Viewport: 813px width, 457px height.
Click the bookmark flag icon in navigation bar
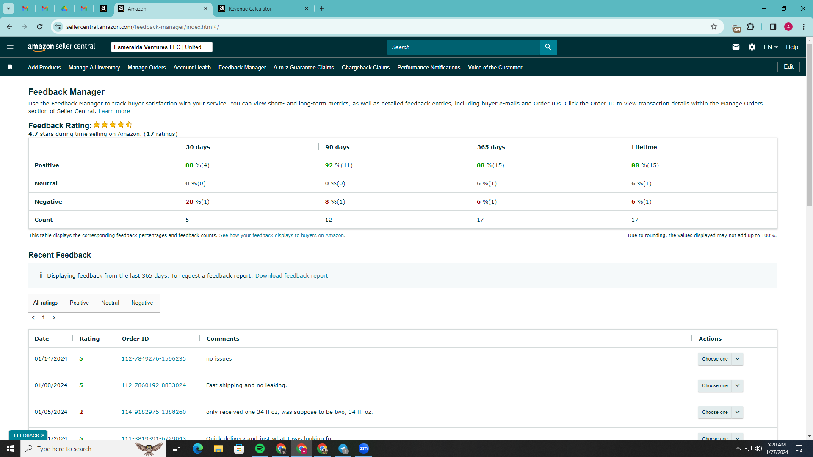click(x=10, y=67)
